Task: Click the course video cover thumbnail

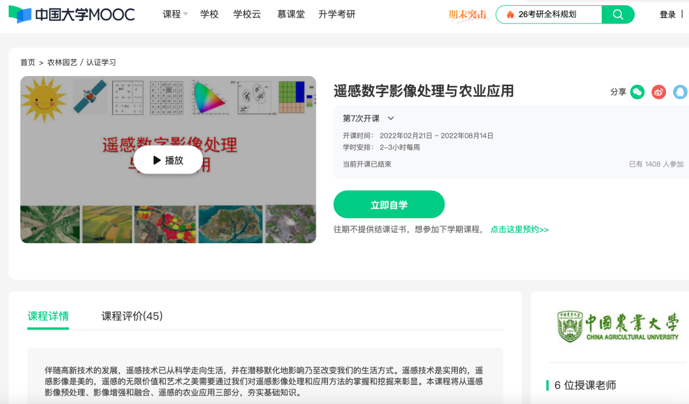Action: (x=168, y=160)
